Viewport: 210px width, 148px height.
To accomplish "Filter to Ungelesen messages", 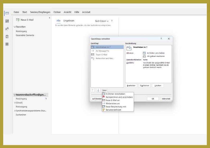I will (69, 21).
